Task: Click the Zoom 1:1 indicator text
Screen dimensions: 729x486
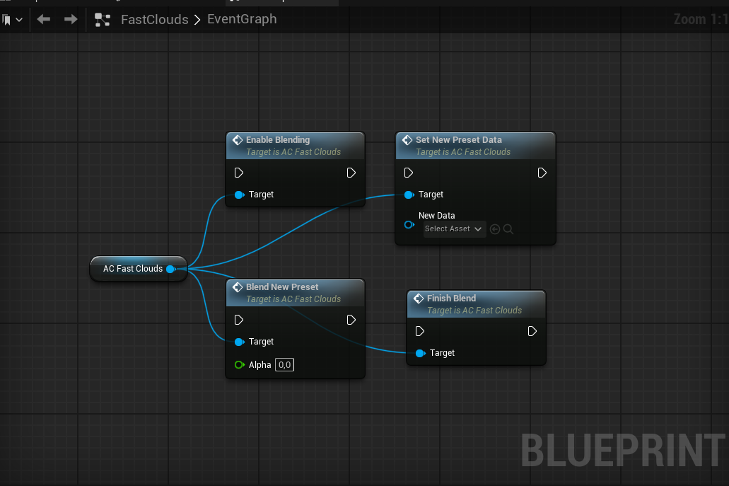Action: click(x=701, y=19)
